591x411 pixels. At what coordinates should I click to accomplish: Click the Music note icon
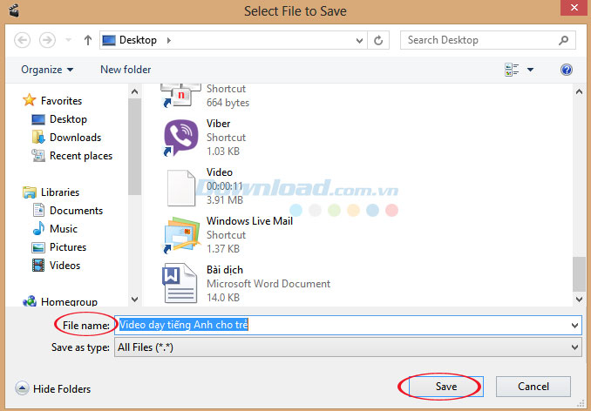click(38, 228)
